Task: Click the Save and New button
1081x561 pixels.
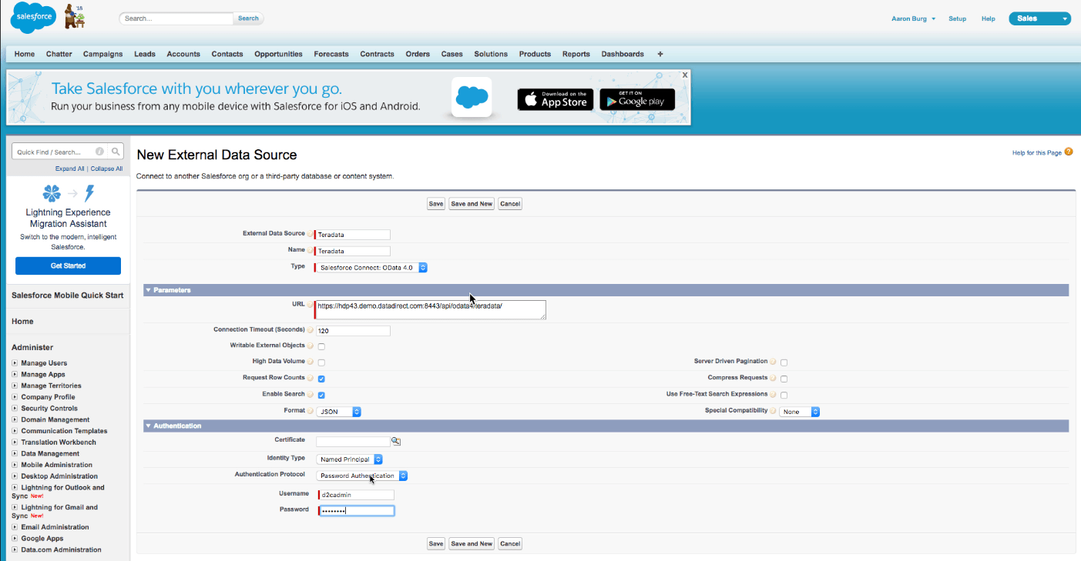Action: point(471,203)
